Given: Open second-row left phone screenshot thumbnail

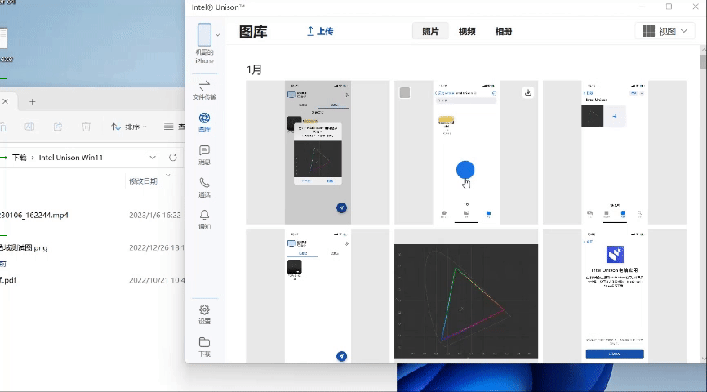Looking at the screenshot, I should [x=318, y=296].
